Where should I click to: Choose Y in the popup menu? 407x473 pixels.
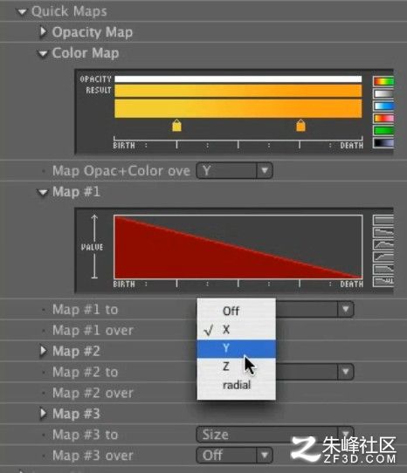point(236,349)
